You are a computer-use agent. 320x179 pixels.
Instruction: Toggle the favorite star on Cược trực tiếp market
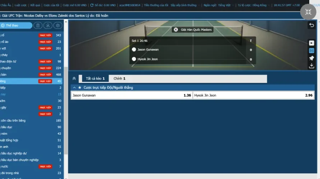click(x=80, y=88)
